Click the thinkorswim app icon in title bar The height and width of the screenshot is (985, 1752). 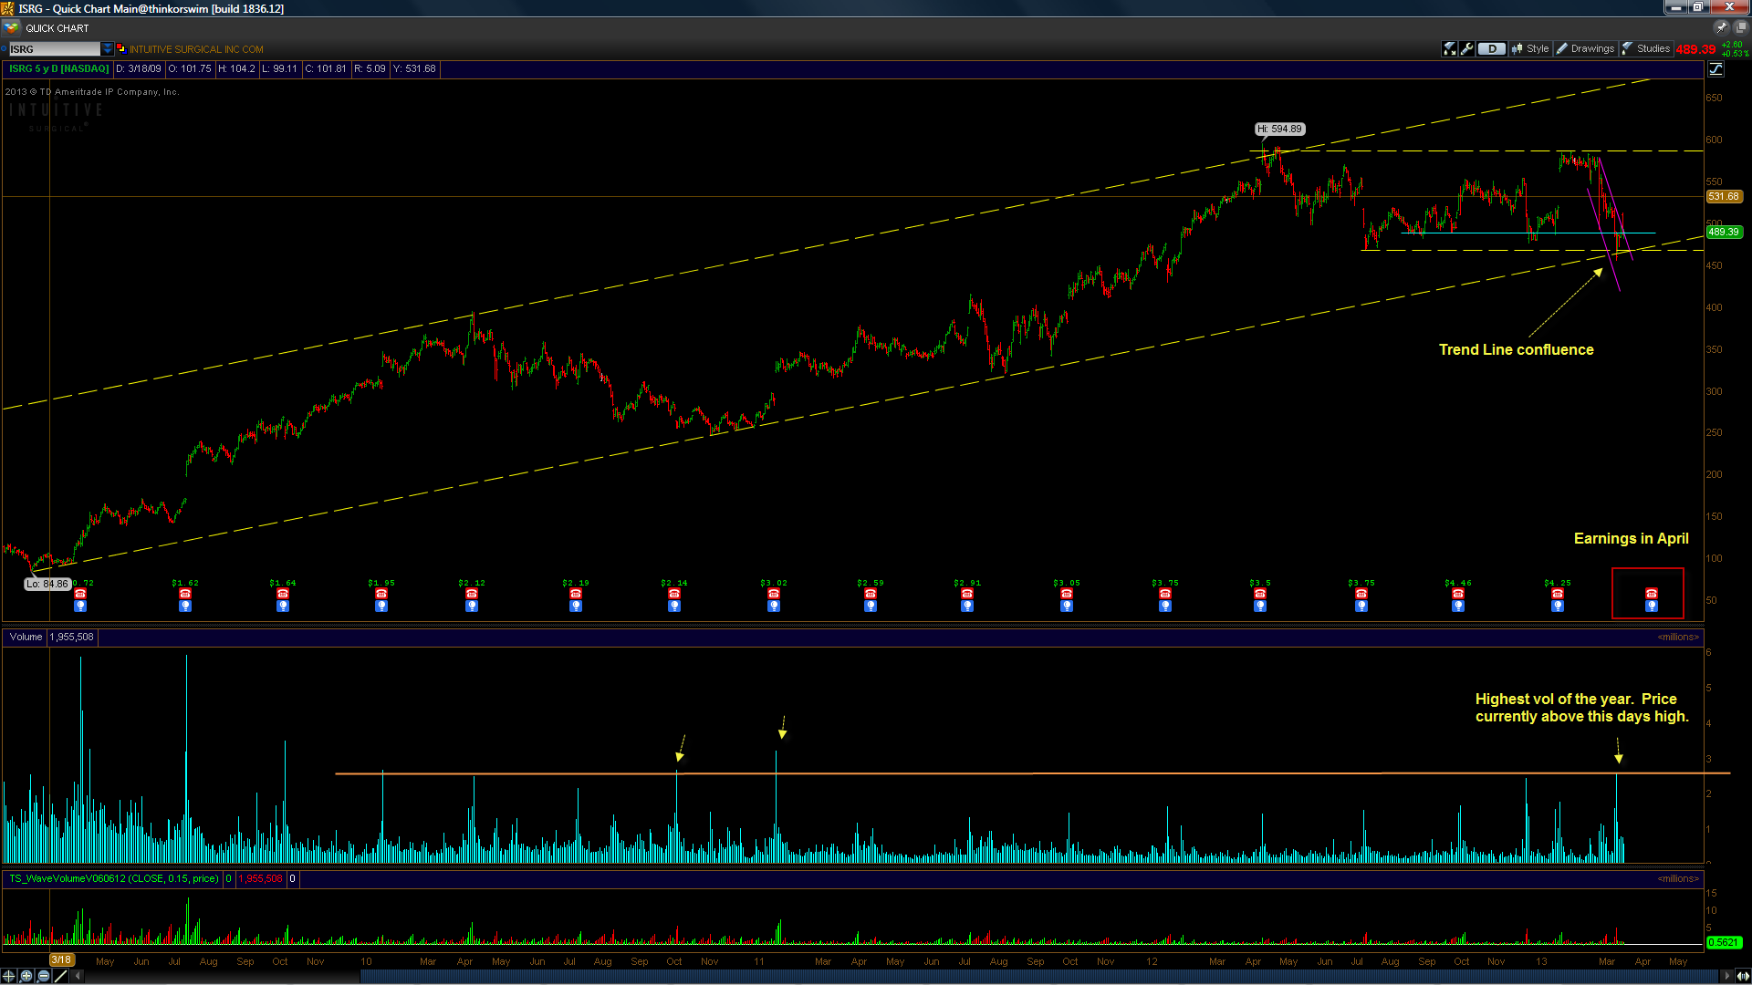(7, 8)
